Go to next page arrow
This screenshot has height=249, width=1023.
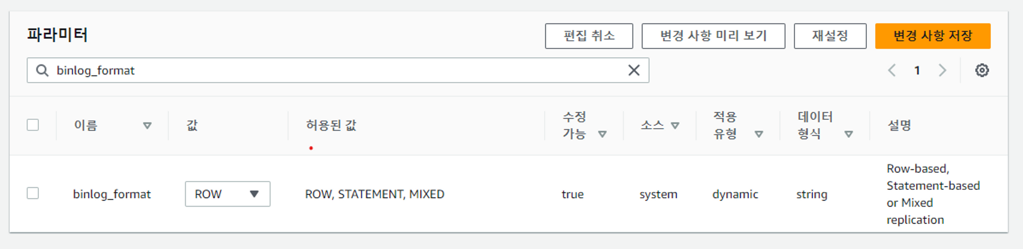click(942, 70)
